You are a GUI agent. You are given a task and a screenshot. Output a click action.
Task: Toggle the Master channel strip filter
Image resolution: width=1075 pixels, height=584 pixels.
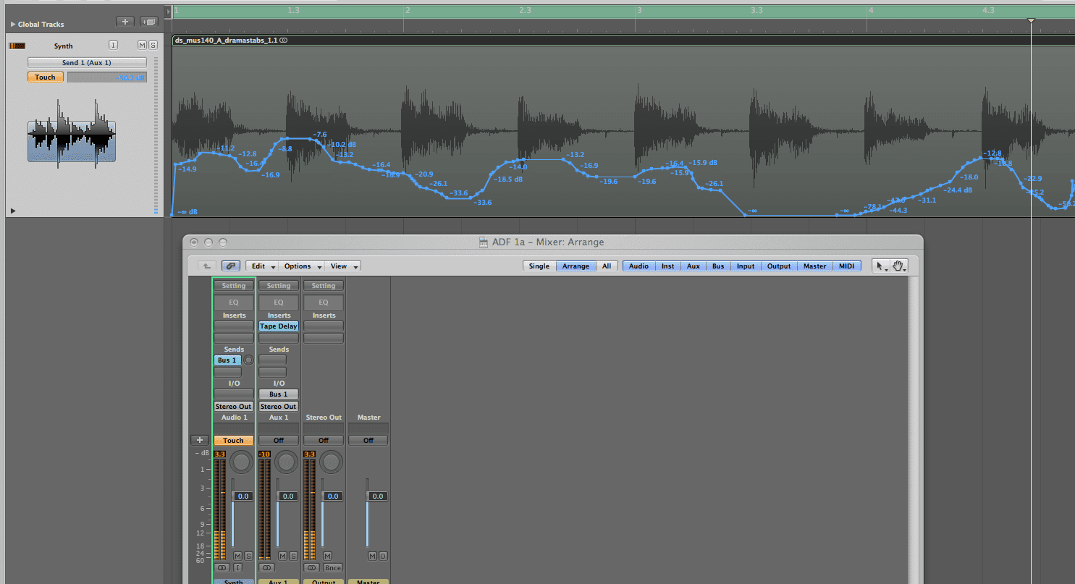[x=814, y=266]
